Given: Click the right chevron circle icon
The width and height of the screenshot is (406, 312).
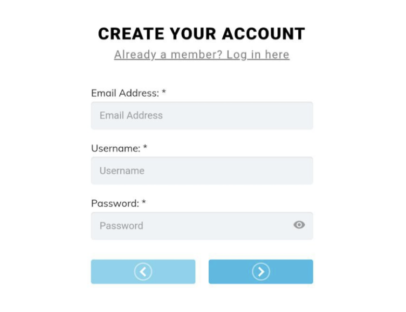Looking at the screenshot, I should pos(261,271).
